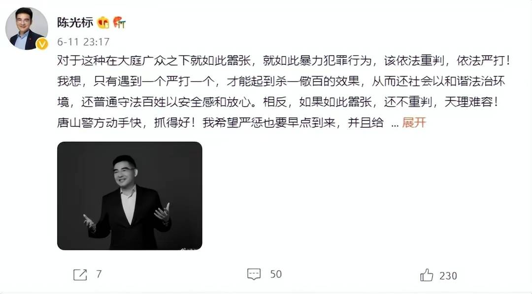
Task: Click the yellow verified V badge
Action: pos(42,44)
